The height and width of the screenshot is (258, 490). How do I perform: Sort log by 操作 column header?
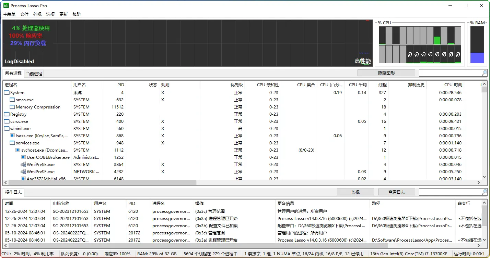(x=234, y=203)
